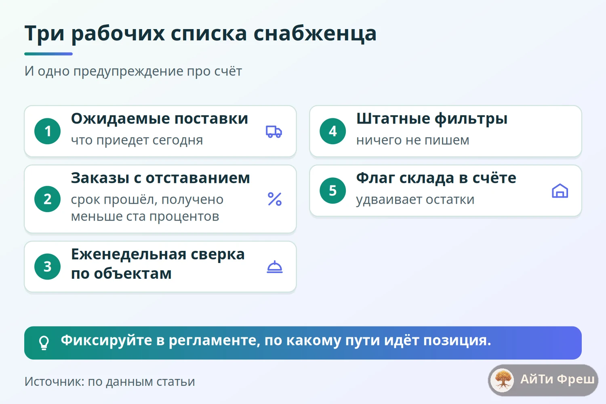
Task: Click the percent sign icon
Action: [275, 199]
